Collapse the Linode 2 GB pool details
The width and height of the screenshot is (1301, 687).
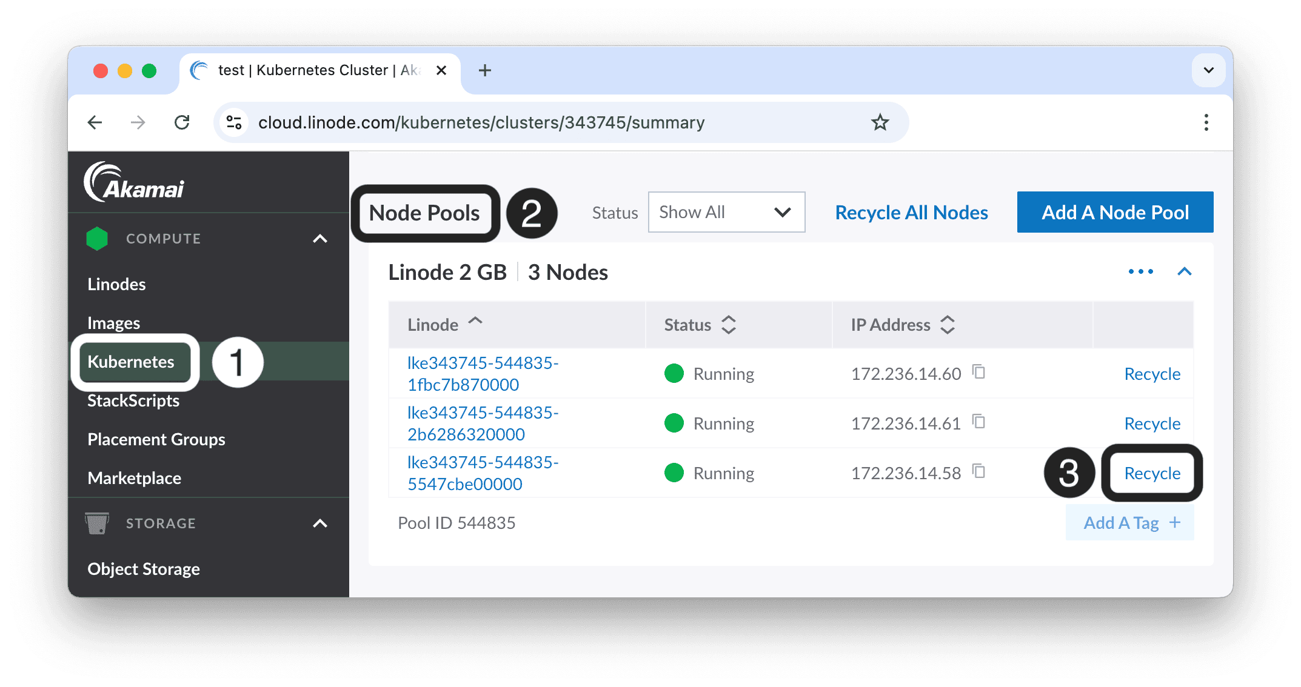pos(1184,271)
